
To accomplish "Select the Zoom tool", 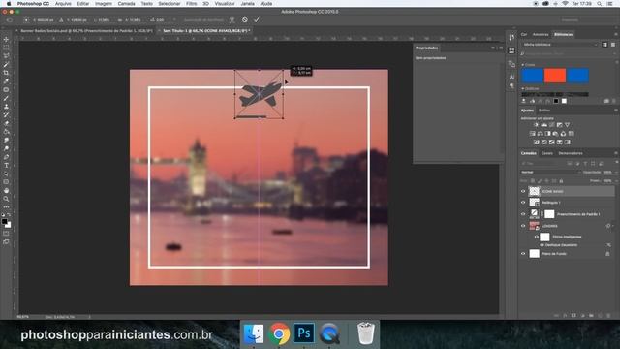I will 6,199.
